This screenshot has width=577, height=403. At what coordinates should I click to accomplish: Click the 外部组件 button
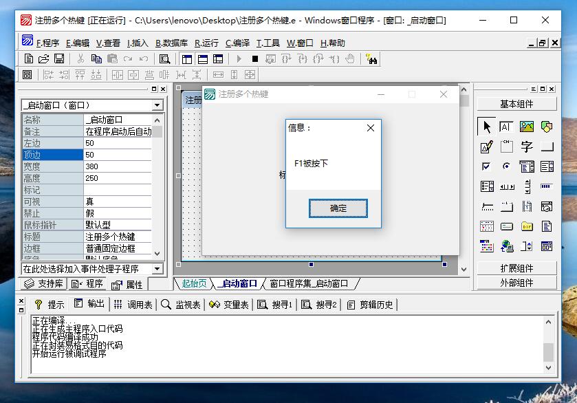point(516,283)
